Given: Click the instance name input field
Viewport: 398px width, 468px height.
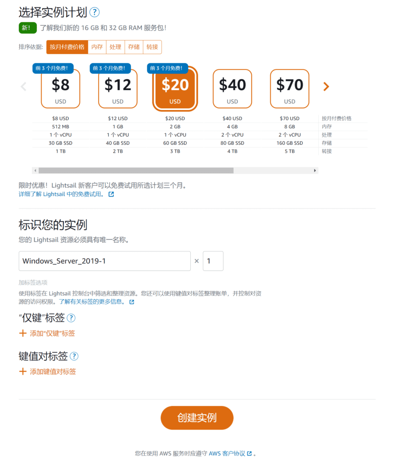Looking at the screenshot, I should (x=105, y=261).
